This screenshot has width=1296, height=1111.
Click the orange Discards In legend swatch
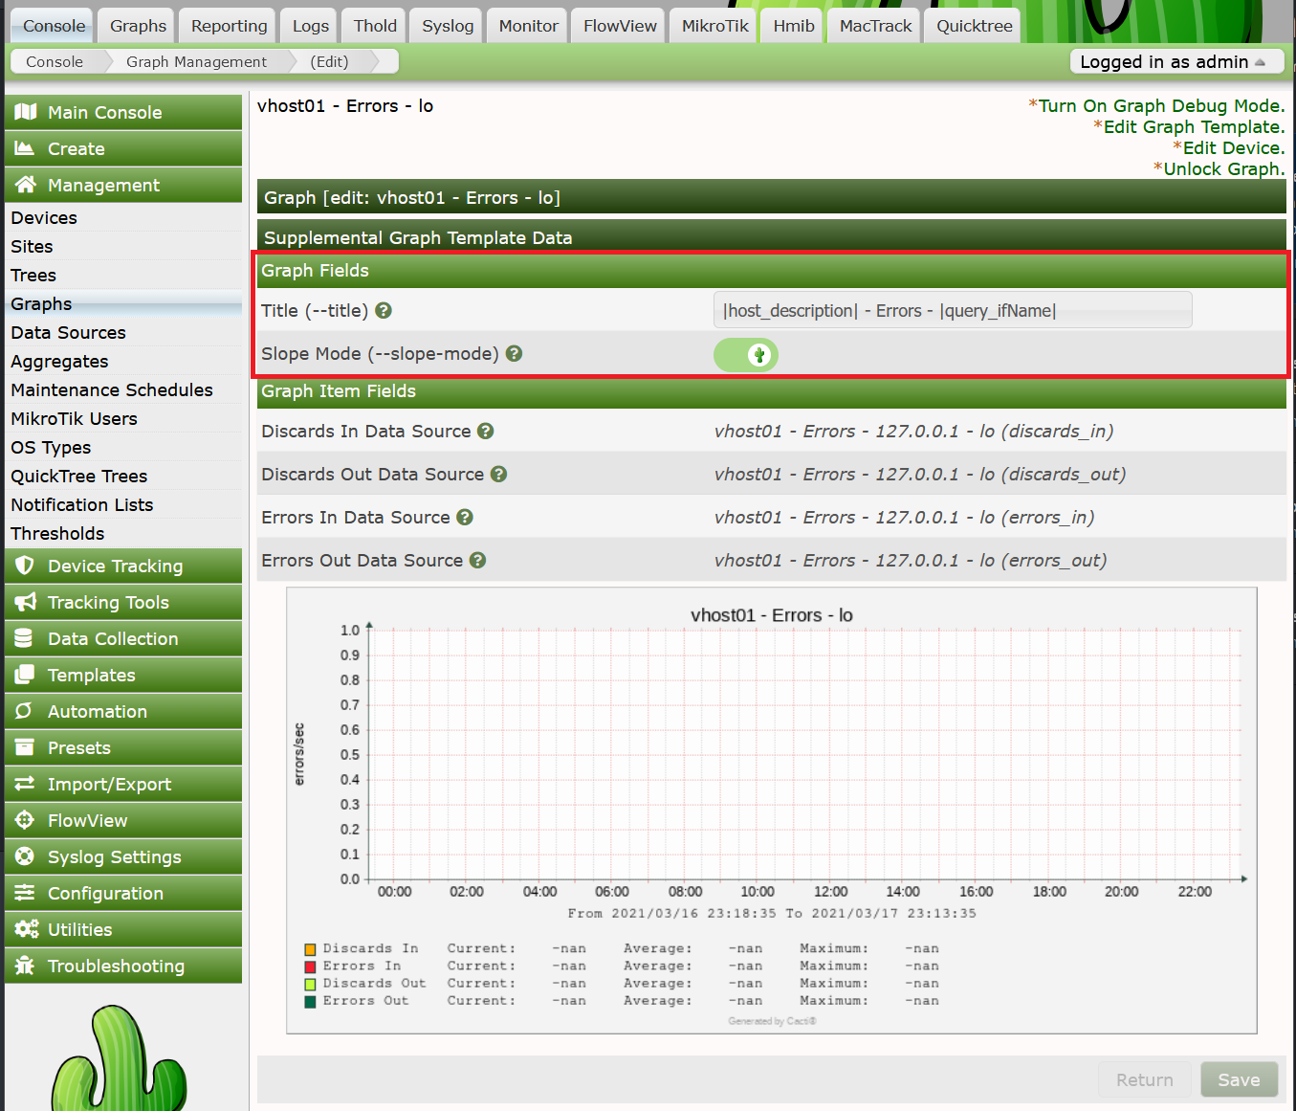[x=310, y=949]
